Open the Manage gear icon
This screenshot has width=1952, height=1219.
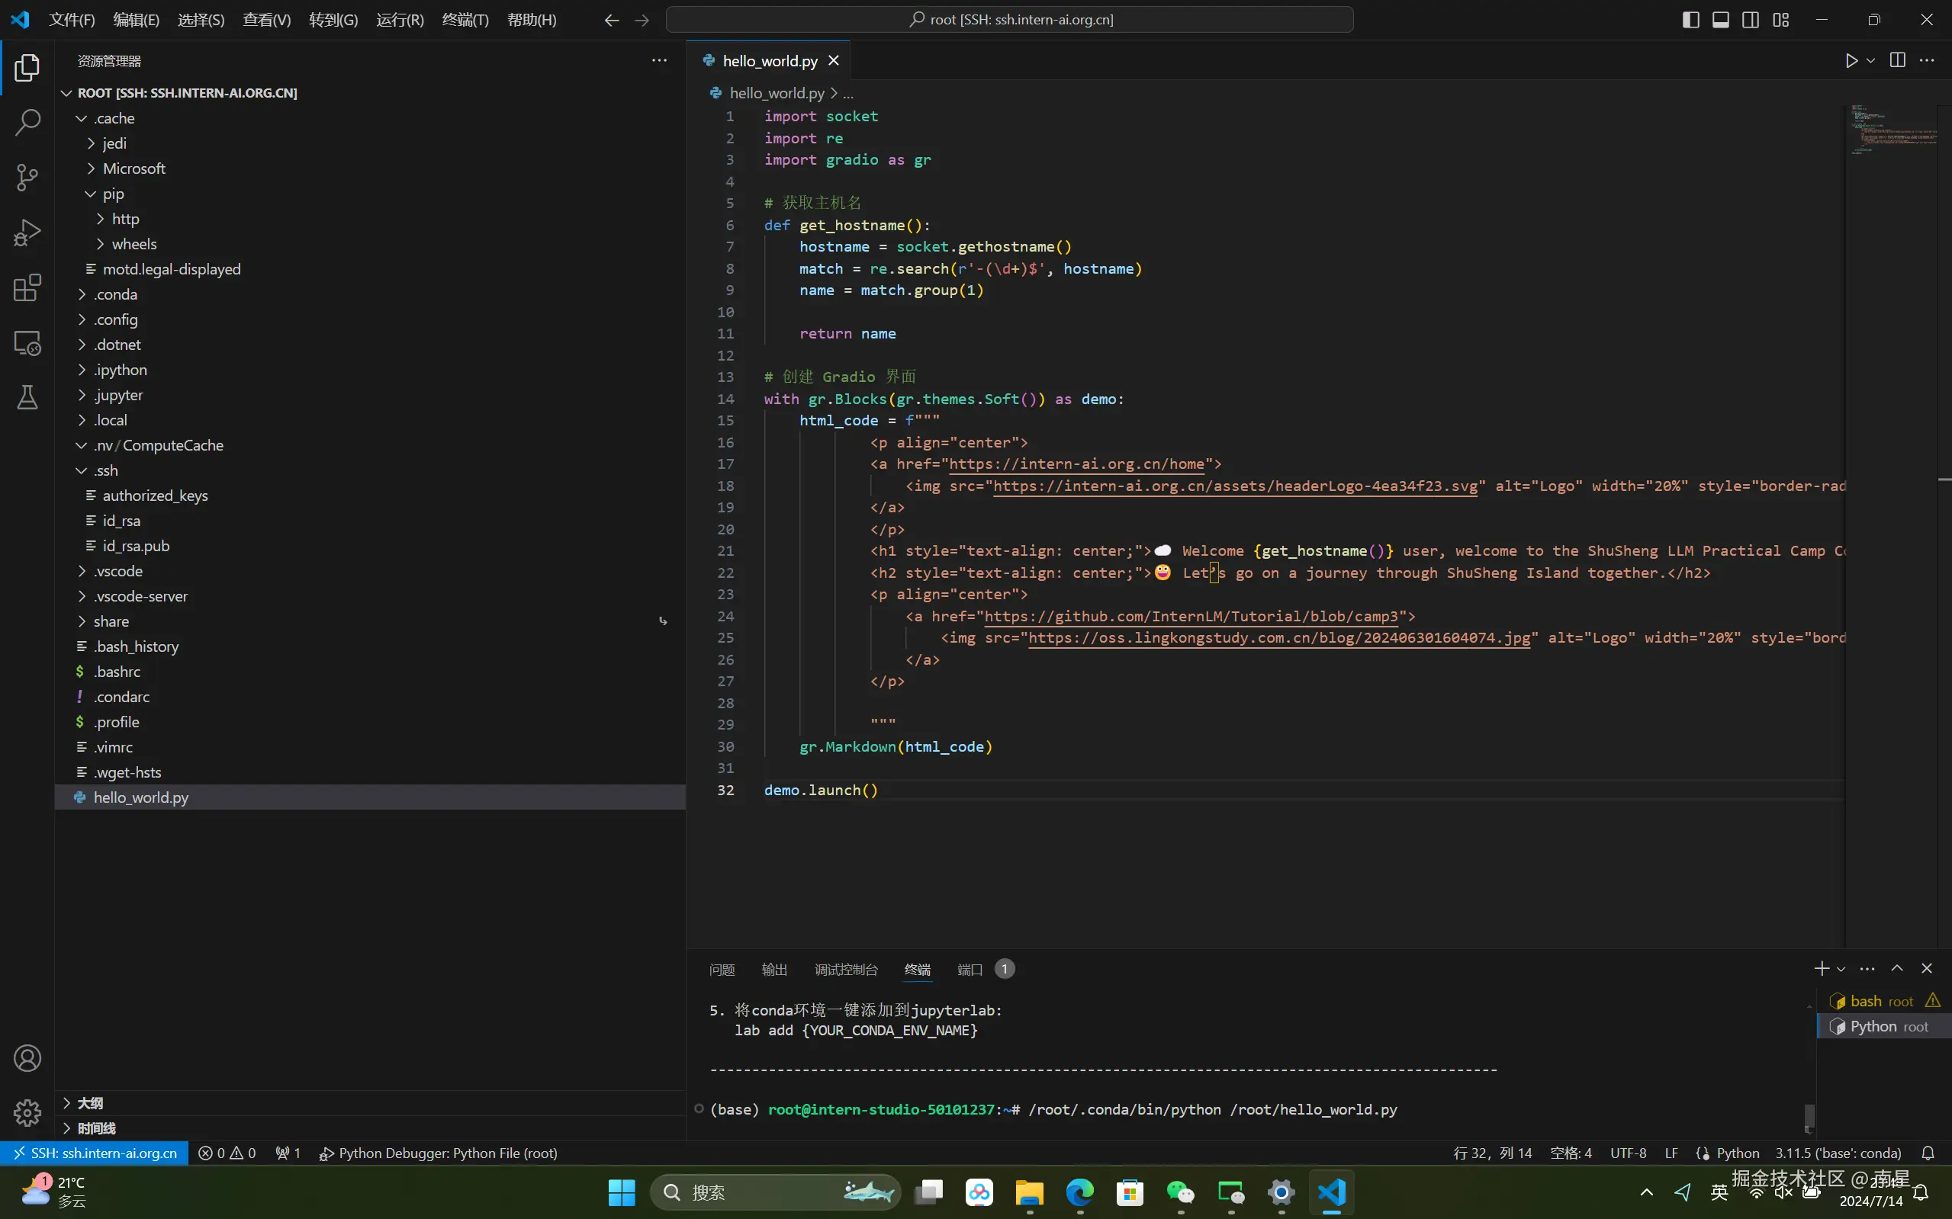click(27, 1112)
